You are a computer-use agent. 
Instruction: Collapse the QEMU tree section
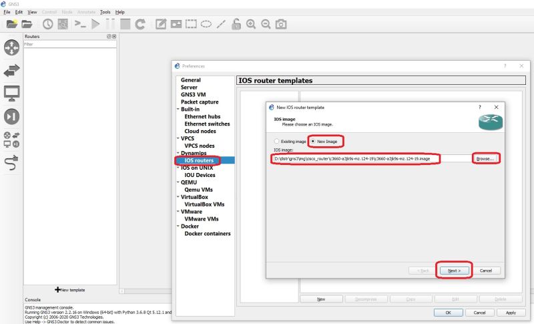click(x=178, y=182)
